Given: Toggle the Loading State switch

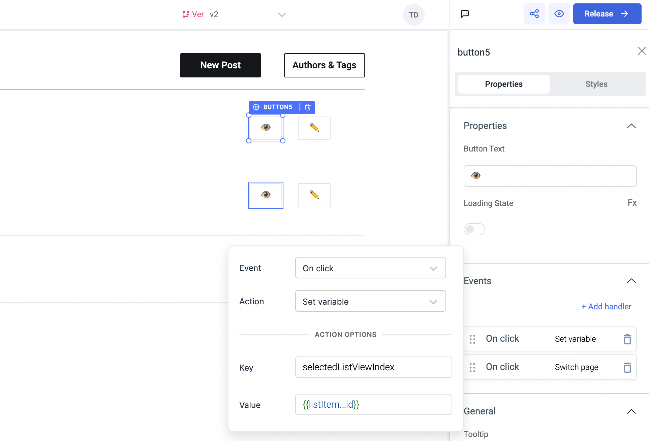Looking at the screenshot, I should tap(474, 229).
